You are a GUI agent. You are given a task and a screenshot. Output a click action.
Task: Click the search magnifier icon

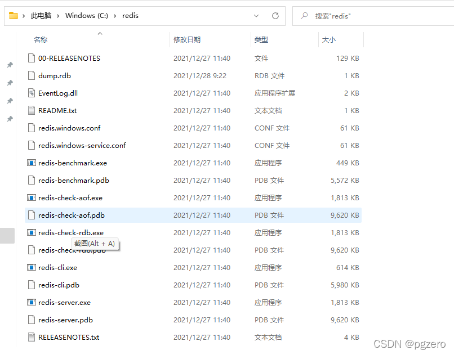304,16
